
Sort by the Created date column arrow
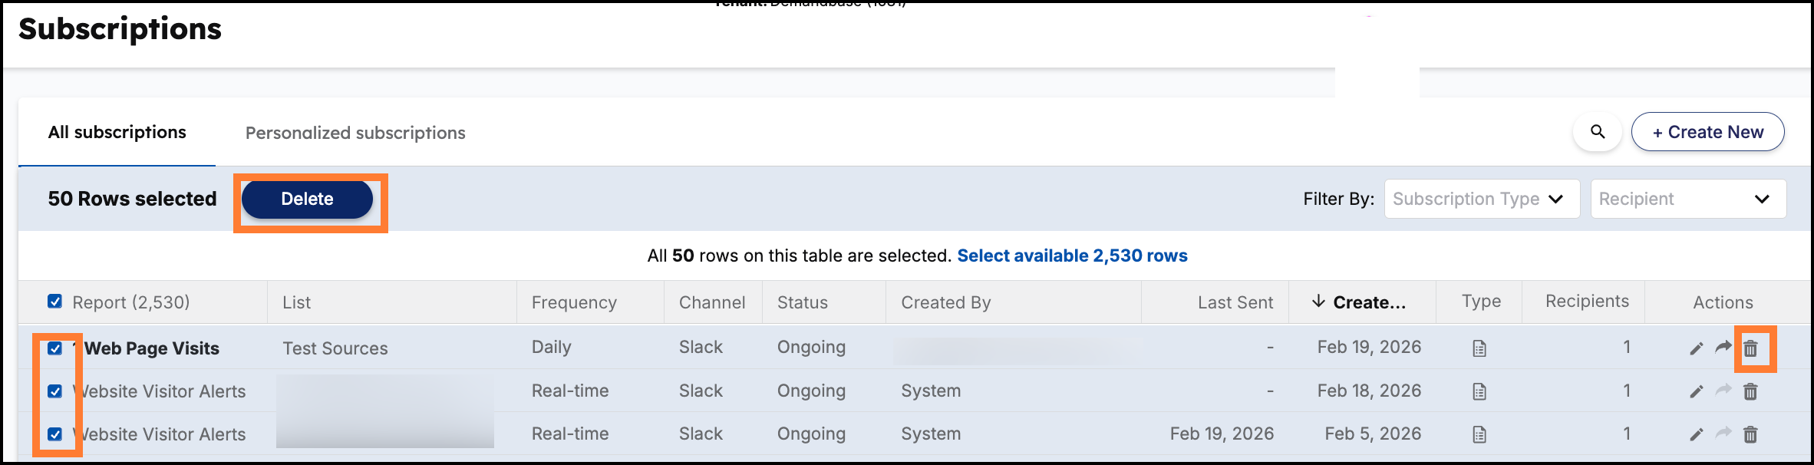1318,301
